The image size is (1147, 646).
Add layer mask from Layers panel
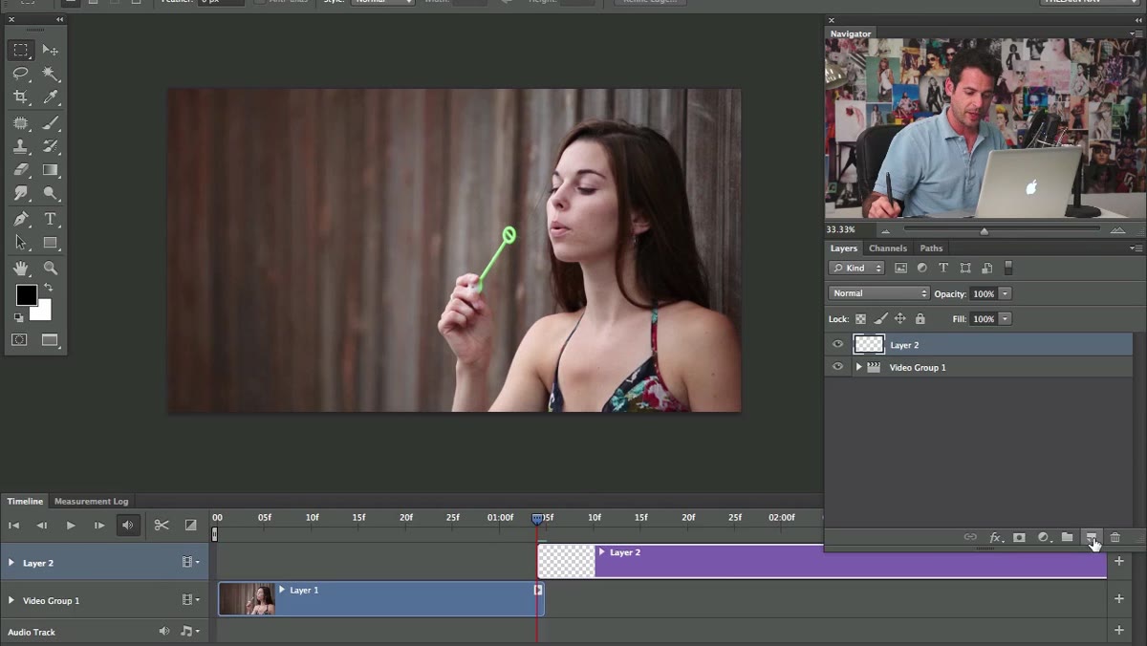pyautogui.click(x=1019, y=538)
